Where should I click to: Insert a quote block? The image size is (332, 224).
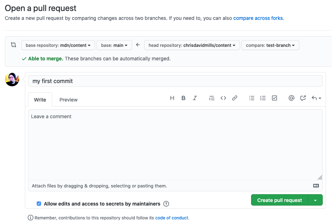pos(212,98)
